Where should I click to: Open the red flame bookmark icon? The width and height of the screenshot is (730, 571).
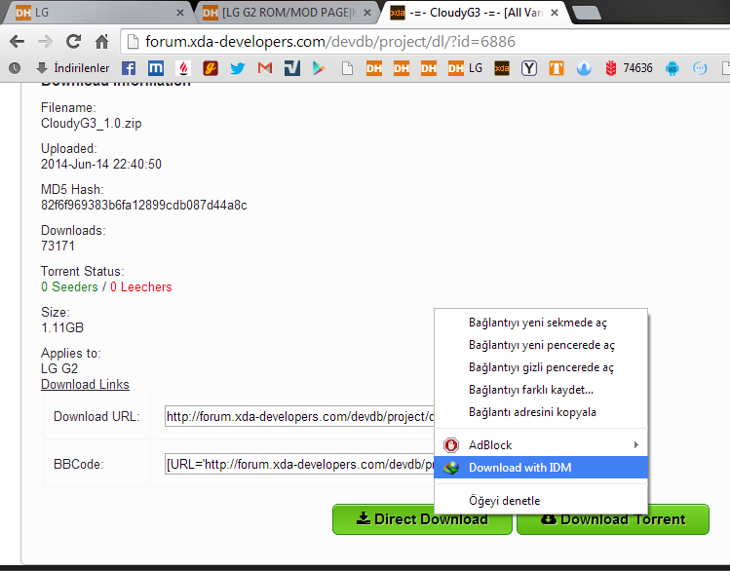point(183,68)
